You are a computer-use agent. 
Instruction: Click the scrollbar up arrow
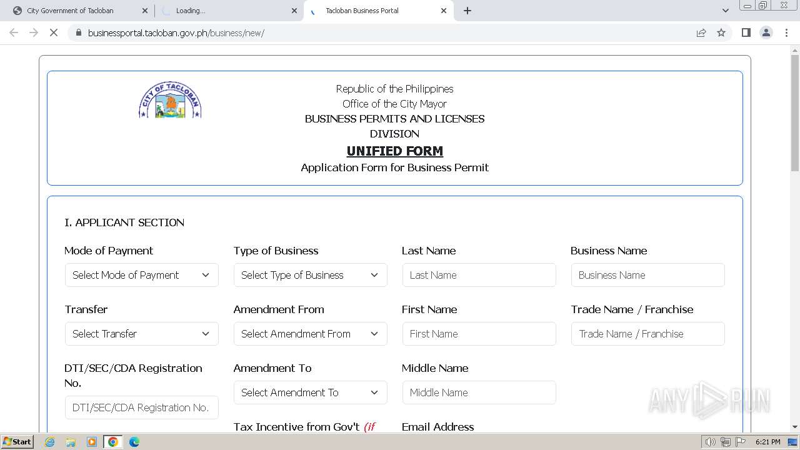click(794, 50)
